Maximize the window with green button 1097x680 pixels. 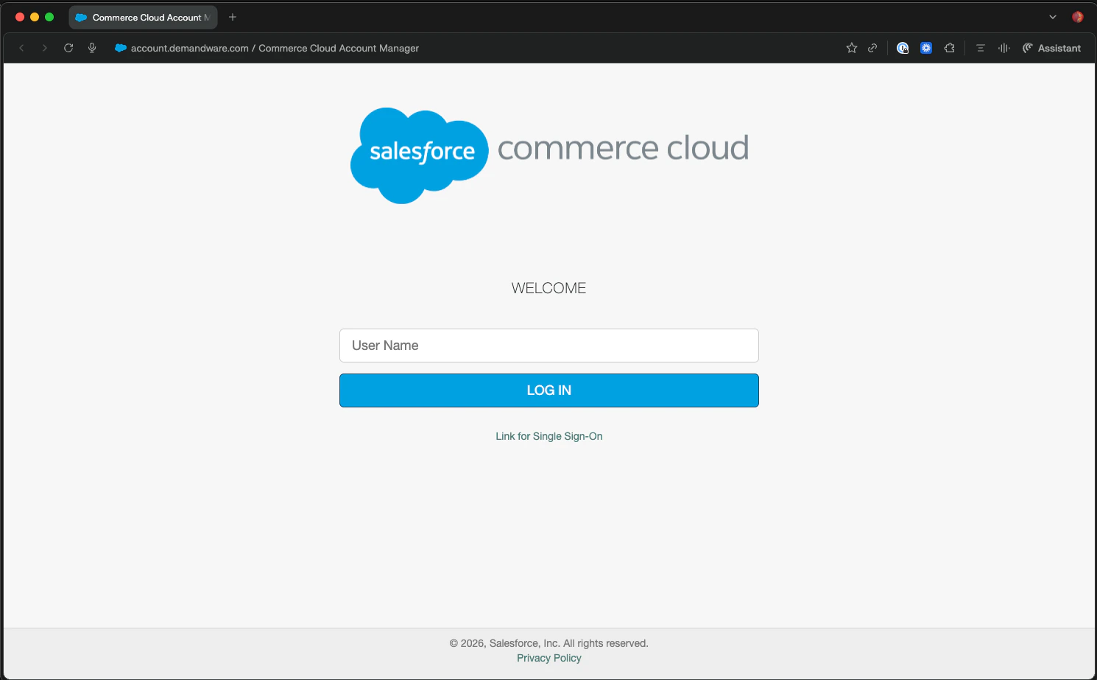pos(49,17)
